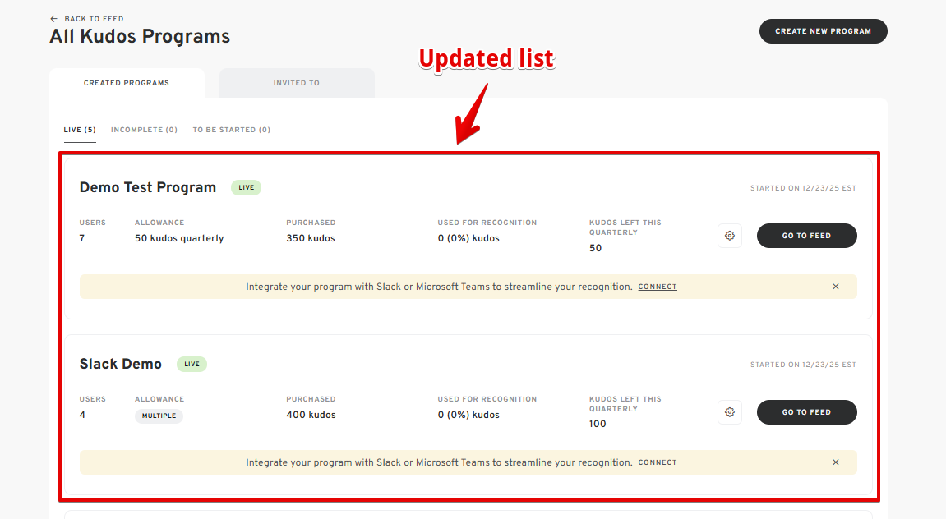Open settings gear for Demo Test Program
The width and height of the screenshot is (946, 519).
click(729, 236)
